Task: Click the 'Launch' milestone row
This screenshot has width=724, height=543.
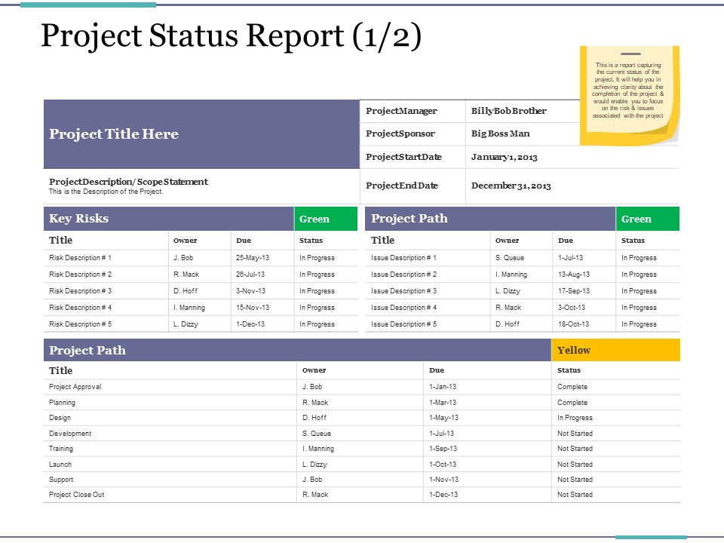Action: click(362, 465)
